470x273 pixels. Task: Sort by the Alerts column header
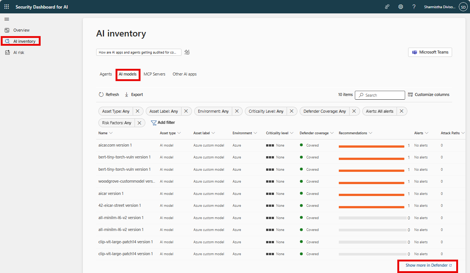(x=421, y=133)
